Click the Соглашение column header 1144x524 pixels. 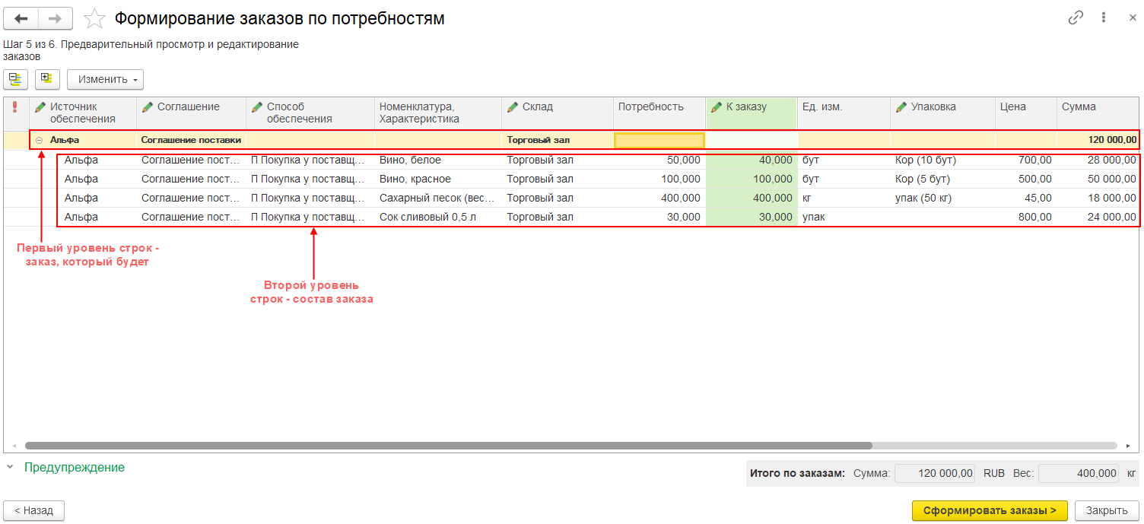pos(191,113)
